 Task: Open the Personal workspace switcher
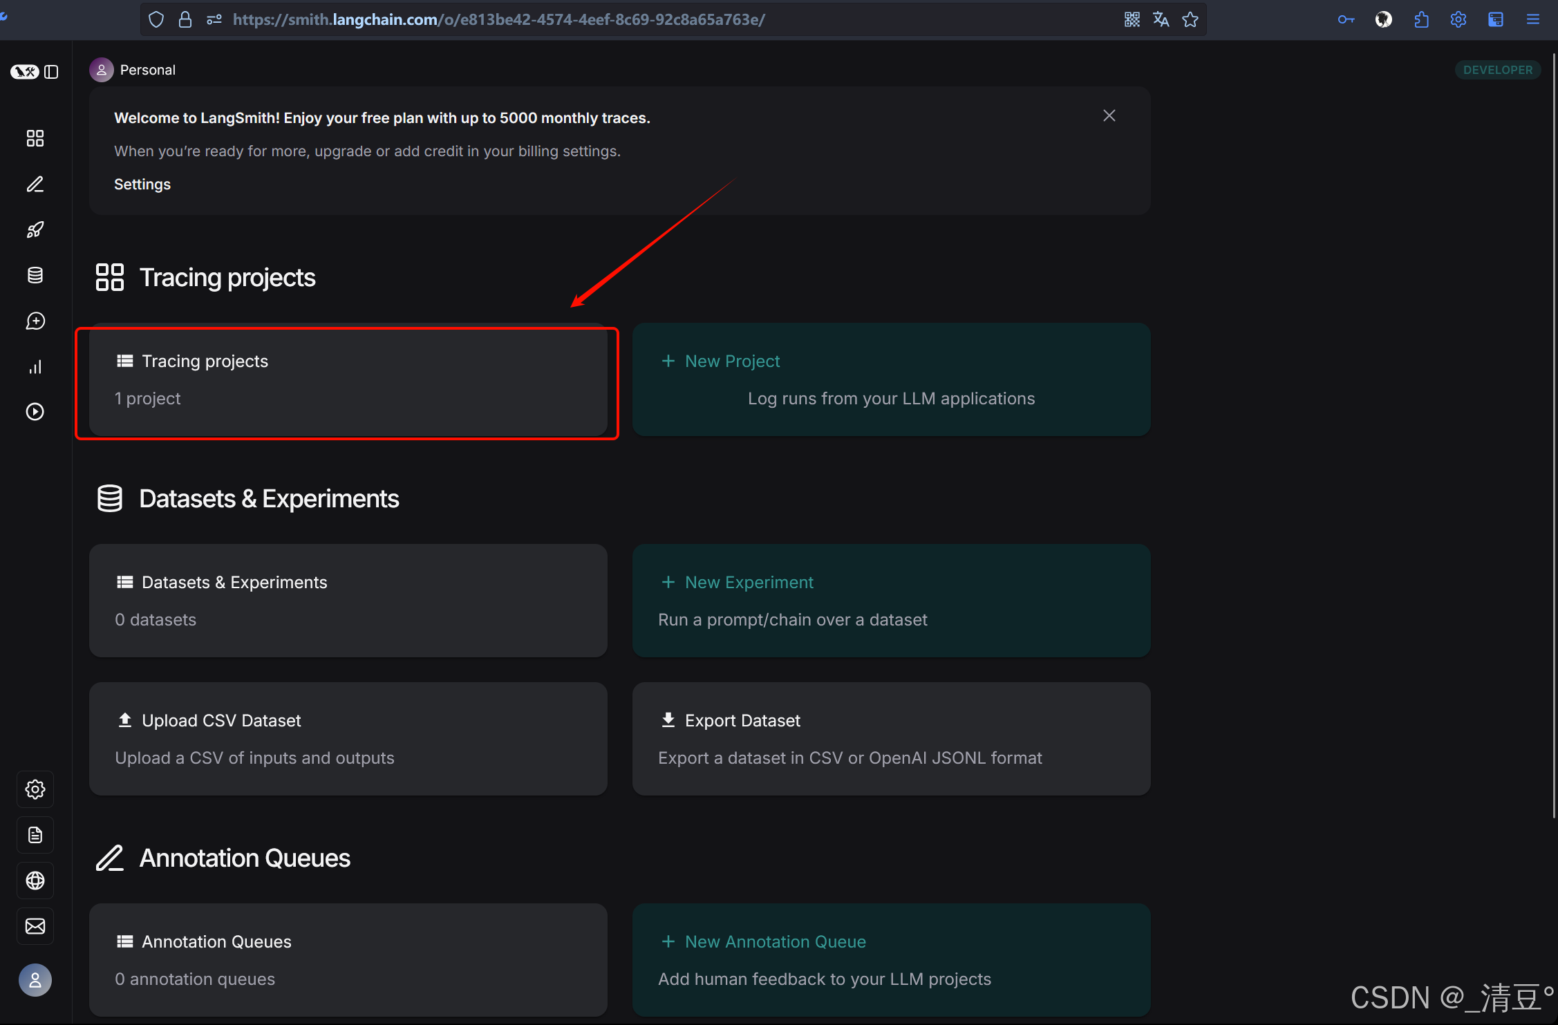(x=133, y=70)
